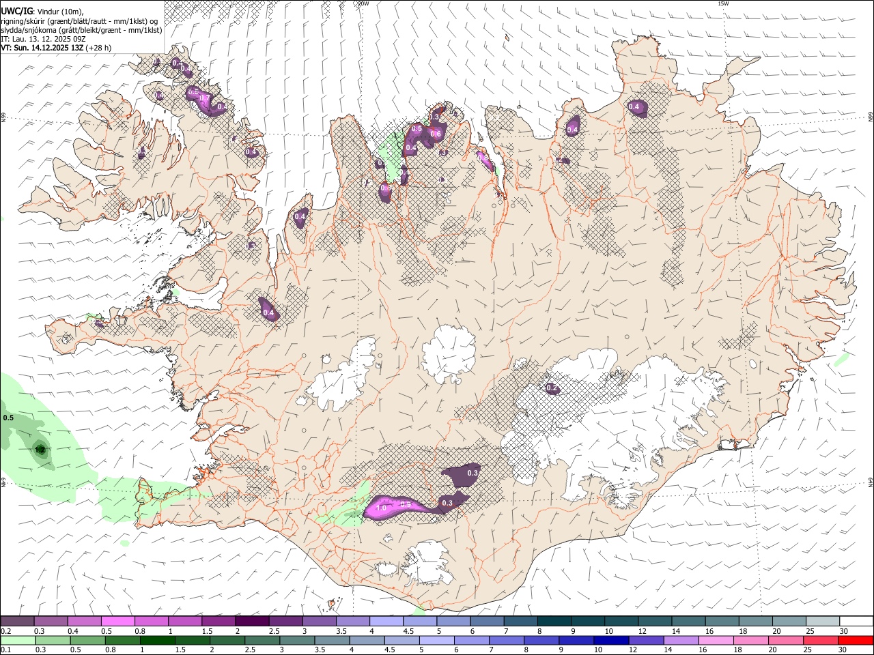This screenshot has width=874, height=655.
Task: Click the dark mauve snow swatch labeled 0.2
Action: (x=17, y=622)
